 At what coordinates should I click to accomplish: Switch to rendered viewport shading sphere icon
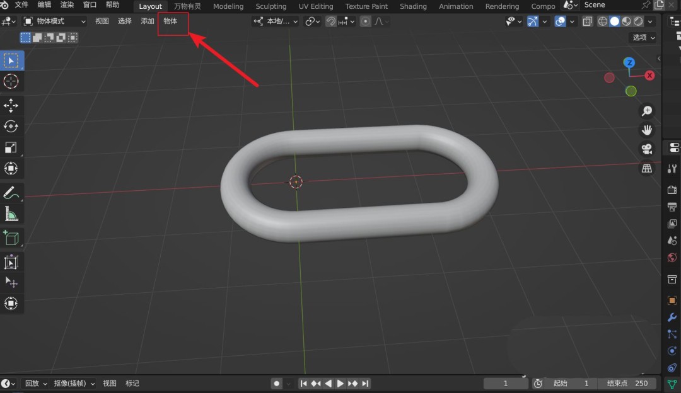tap(637, 21)
